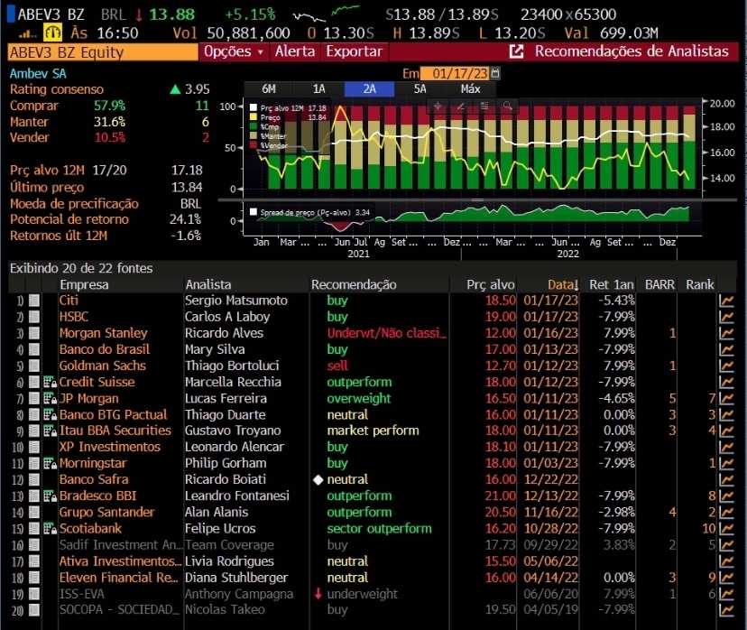Open chart icon for the HSBC row

click(726, 317)
